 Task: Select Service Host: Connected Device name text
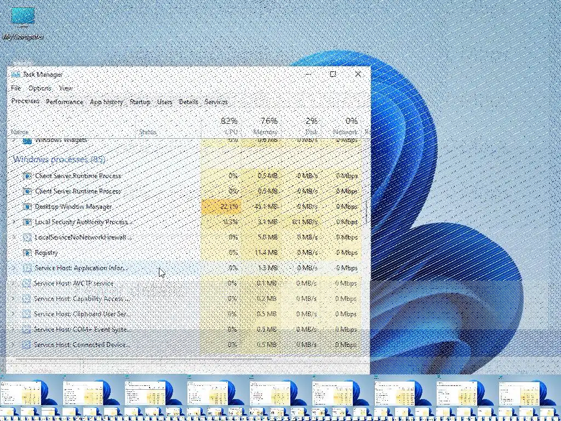click(82, 345)
